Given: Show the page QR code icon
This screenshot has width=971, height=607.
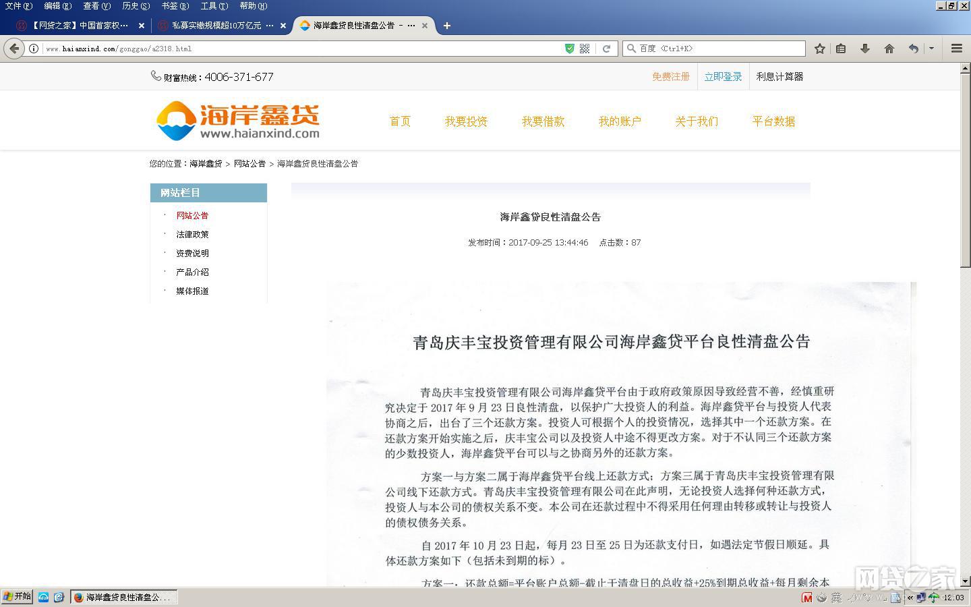Looking at the screenshot, I should point(585,49).
